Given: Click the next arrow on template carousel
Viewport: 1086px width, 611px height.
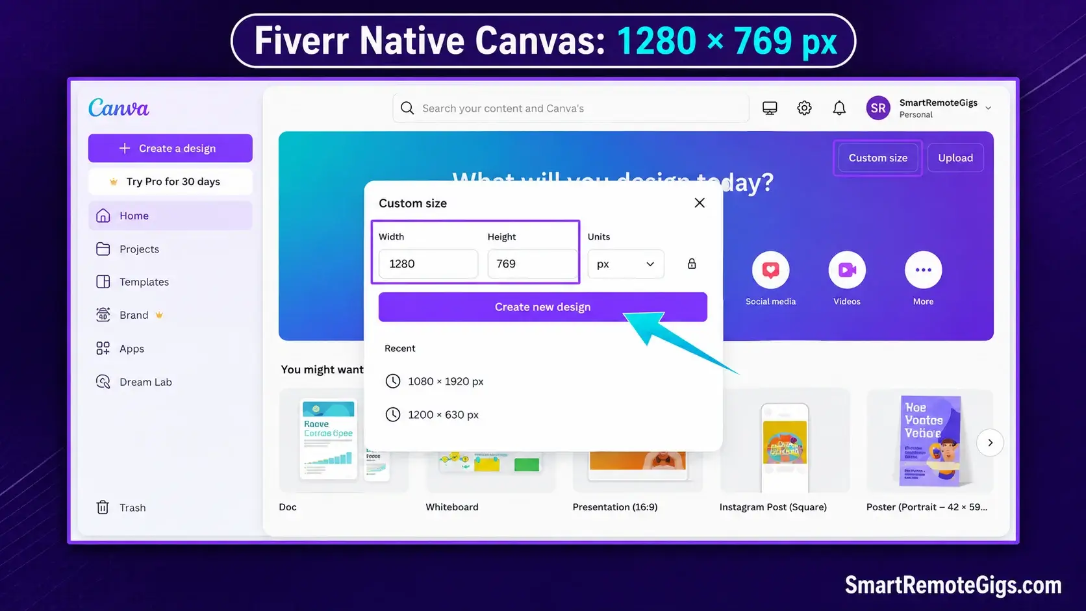Looking at the screenshot, I should 991,443.
